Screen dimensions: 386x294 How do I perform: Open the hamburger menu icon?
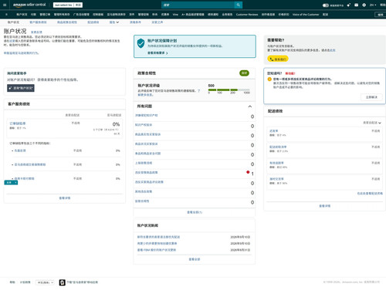5,5
